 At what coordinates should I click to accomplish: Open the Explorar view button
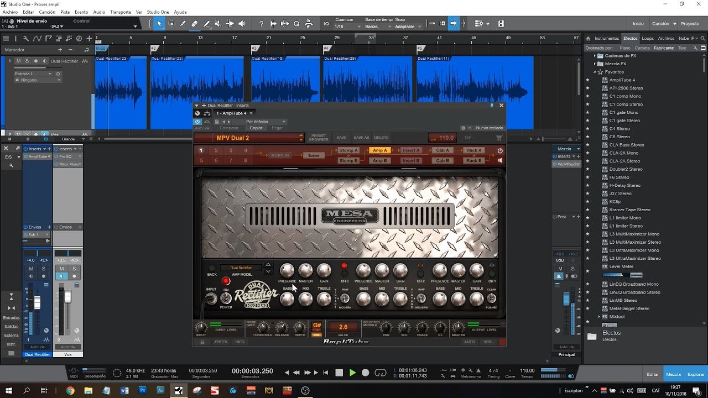[x=696, y=374]
